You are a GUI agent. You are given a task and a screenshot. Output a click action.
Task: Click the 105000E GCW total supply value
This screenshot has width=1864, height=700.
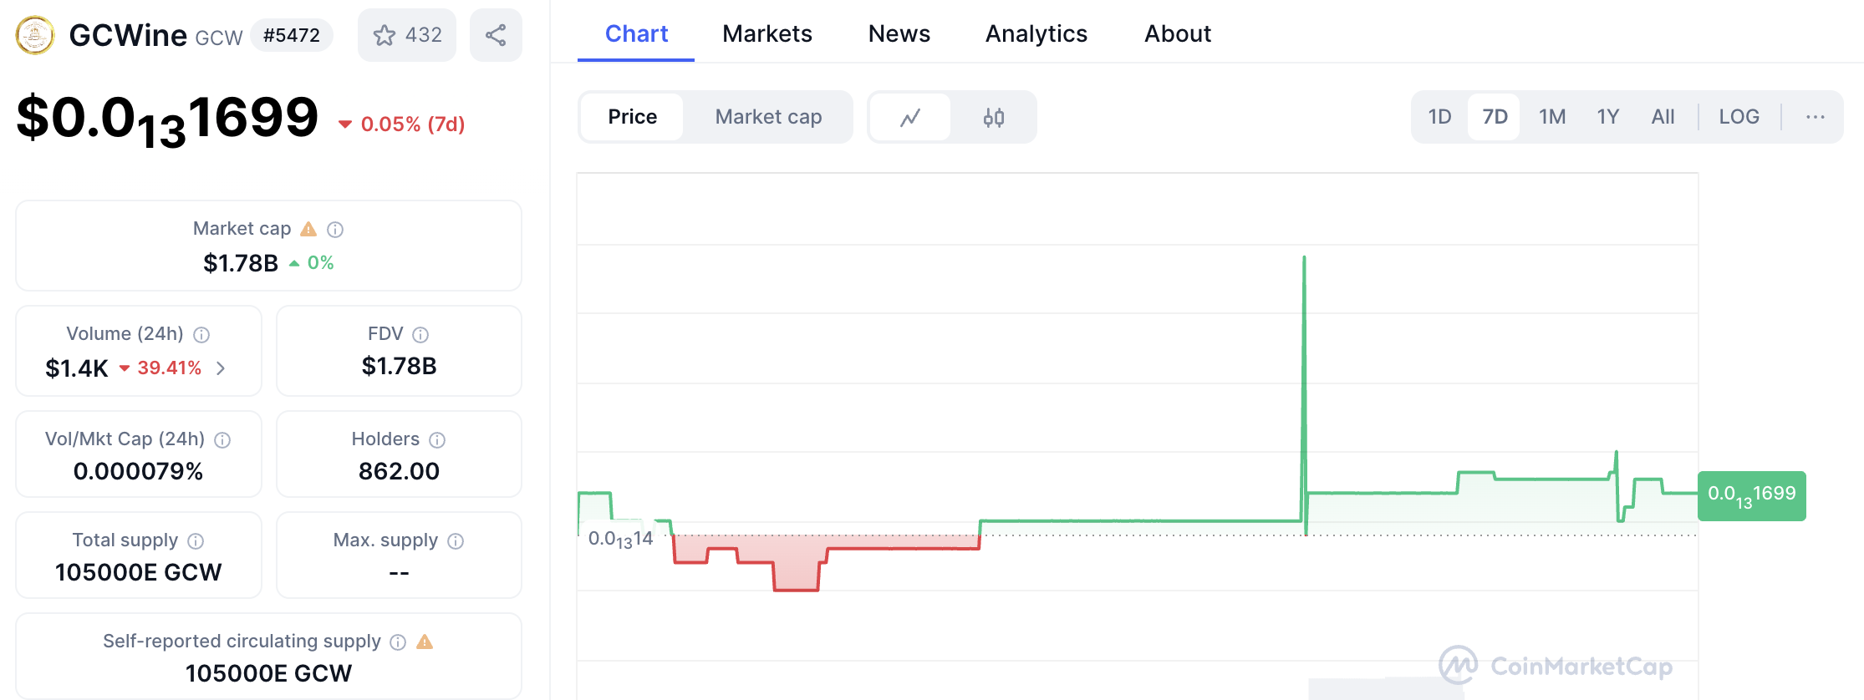tap(139, 572)
